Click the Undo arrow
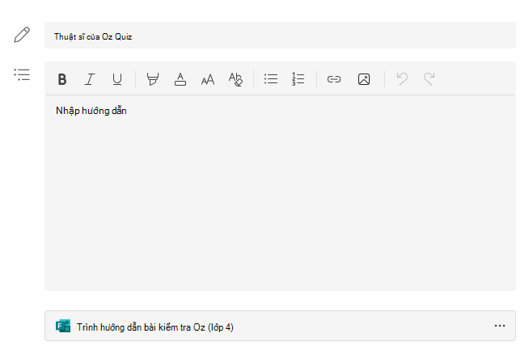Viewport: 529px width, 350px height. point(402,79)
